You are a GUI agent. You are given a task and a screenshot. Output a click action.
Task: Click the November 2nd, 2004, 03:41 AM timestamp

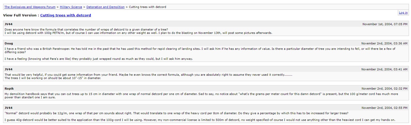click(384, 69)
